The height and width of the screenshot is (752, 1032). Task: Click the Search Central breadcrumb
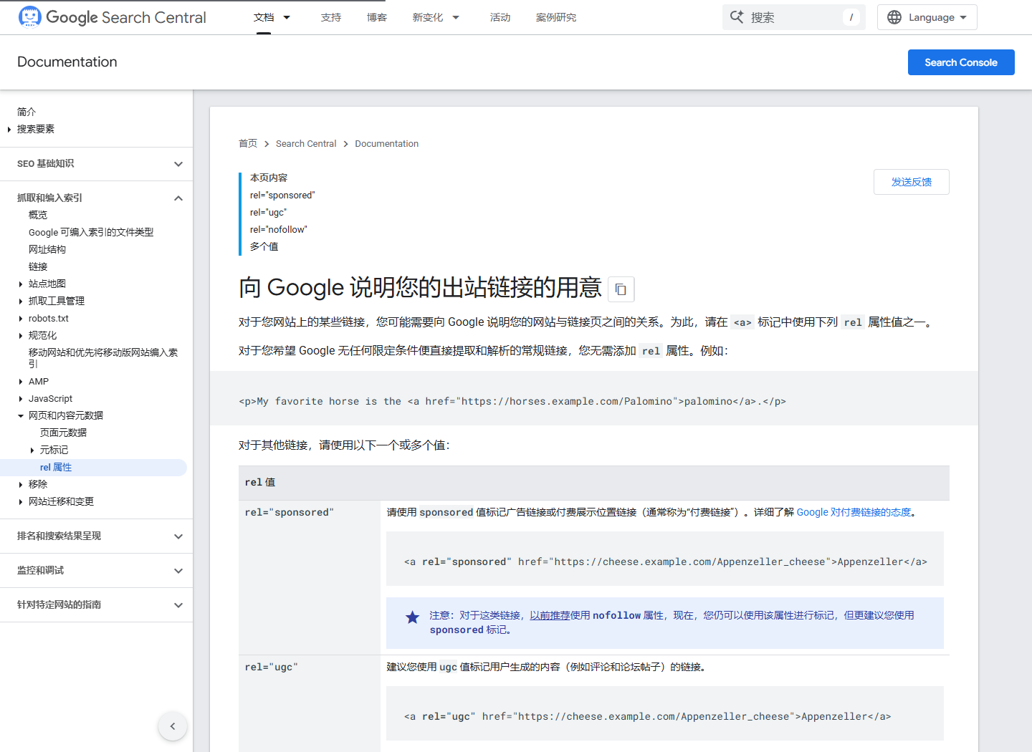click(306, 144)
